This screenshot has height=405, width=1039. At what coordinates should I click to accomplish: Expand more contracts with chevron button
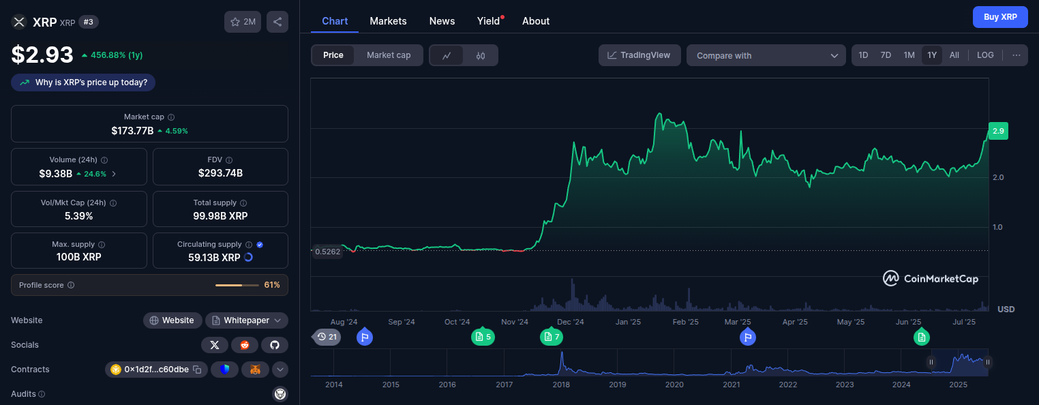point(280,370)
